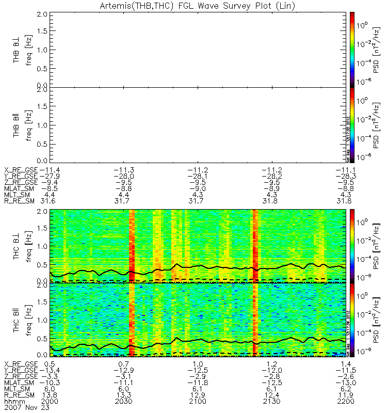Click the THB table value '-28.1'

click(x=198, y=176)
